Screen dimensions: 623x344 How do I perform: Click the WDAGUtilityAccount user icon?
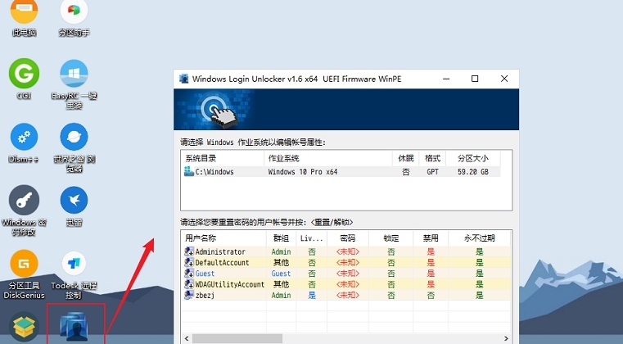tap(189, 284)
